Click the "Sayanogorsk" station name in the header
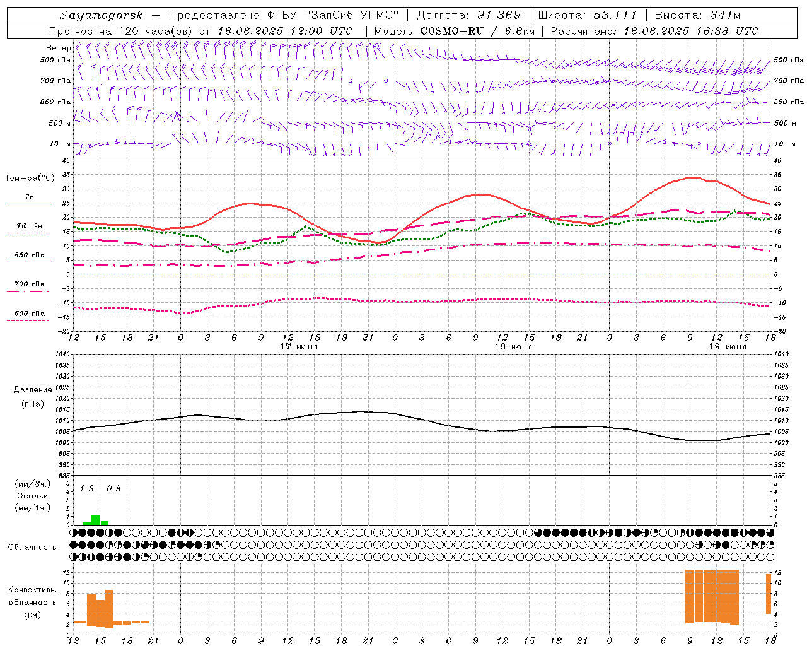The width and height of the screenshot is (807, 646). coord(102,15)
